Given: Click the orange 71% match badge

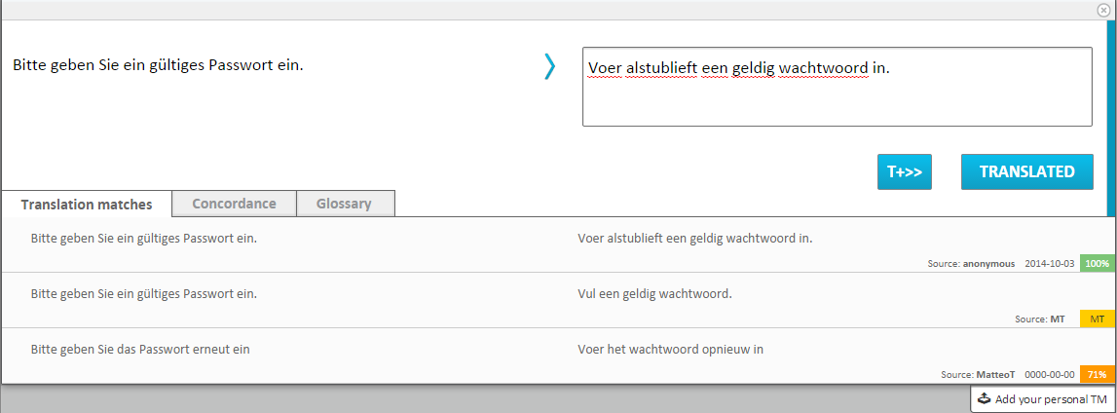Looking at the screenshot, I should (1097, 375).
